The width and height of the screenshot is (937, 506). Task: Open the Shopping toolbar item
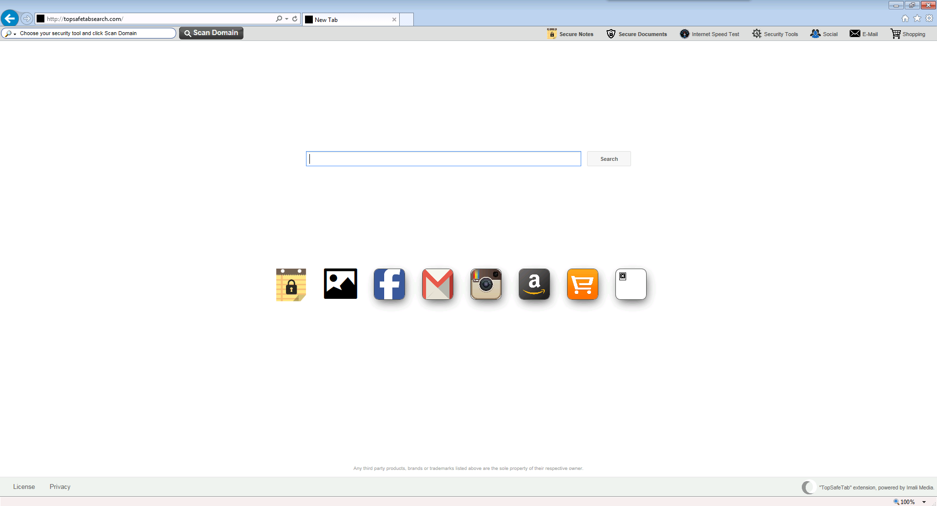pos(908,34)
